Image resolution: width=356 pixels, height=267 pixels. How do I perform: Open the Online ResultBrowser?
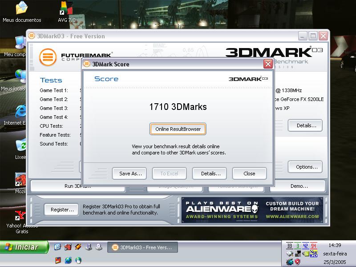pos(178,129)
